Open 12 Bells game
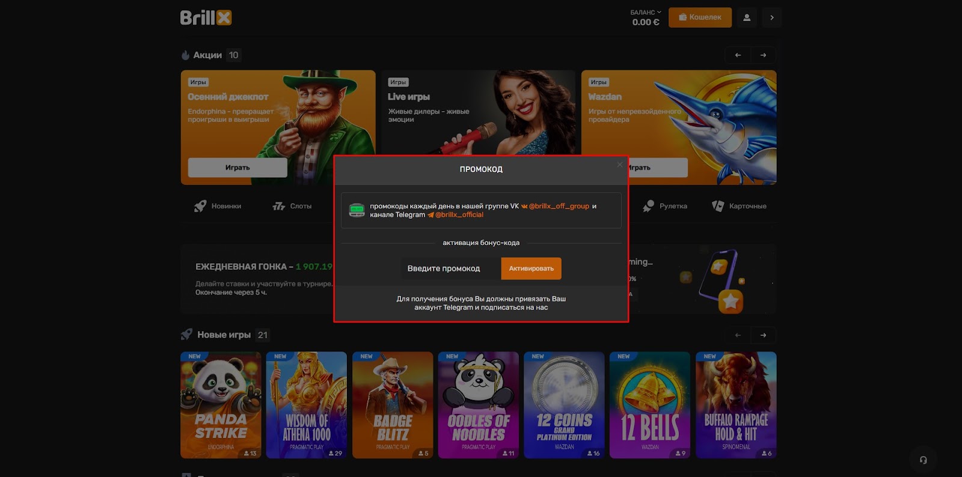 [x=650, y=405]
